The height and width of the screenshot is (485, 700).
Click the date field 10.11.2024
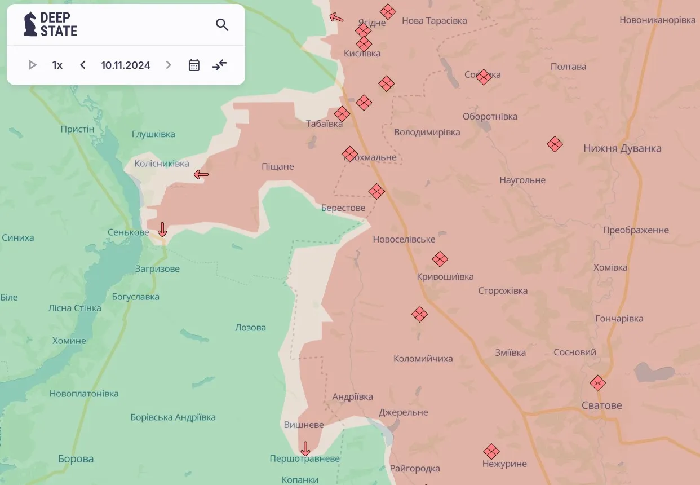(126, 65)
